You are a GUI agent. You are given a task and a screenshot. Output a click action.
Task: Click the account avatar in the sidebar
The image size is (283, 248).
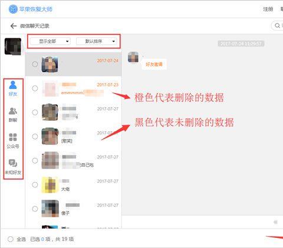(x=13, y=47)
